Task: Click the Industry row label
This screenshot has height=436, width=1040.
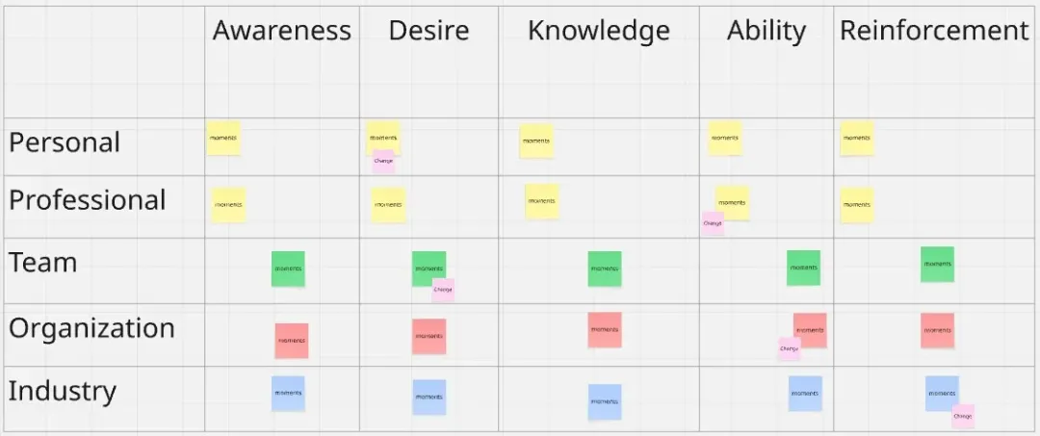Action: coord(63,392)
